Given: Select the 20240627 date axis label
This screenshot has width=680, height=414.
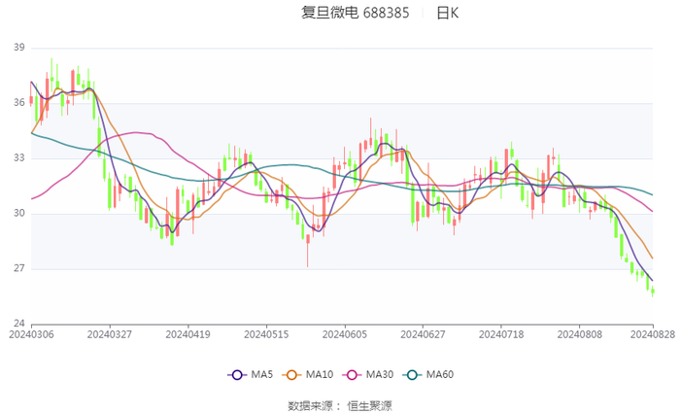Looking at the screenshot, I should pyautogui.click(x=423, y=334).
